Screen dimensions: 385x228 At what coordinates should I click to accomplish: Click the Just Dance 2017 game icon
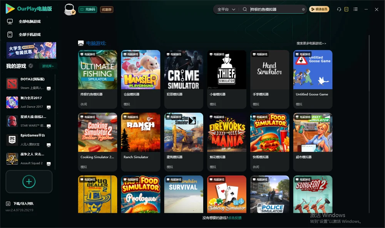click(x=12, y=102)
